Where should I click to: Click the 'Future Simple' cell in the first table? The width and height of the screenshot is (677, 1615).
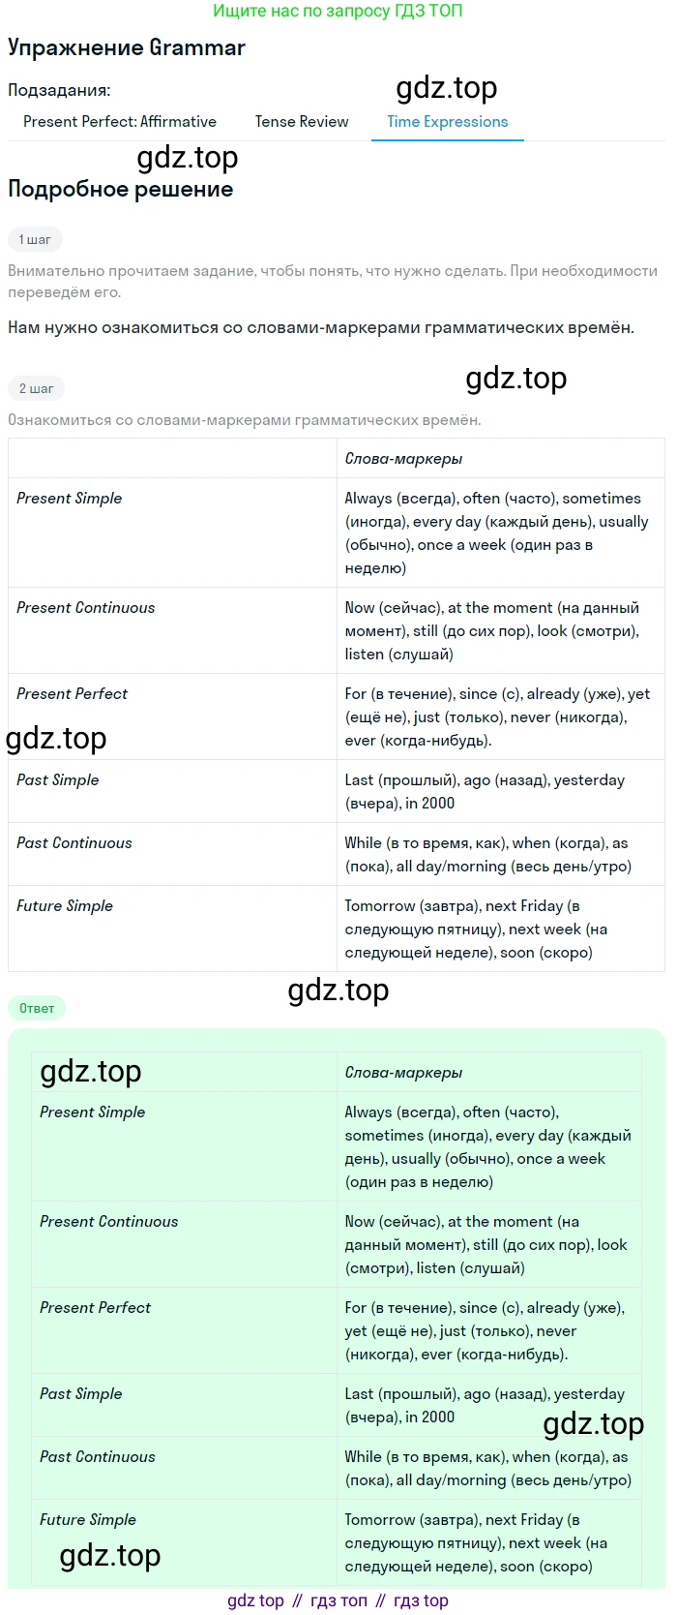click(x=172, y=929)
